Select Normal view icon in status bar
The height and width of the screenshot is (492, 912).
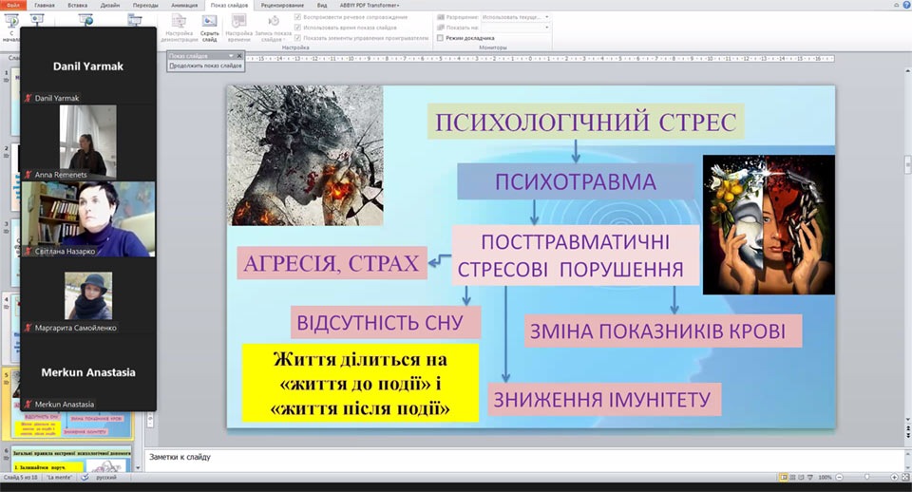(x=784, y=478)
